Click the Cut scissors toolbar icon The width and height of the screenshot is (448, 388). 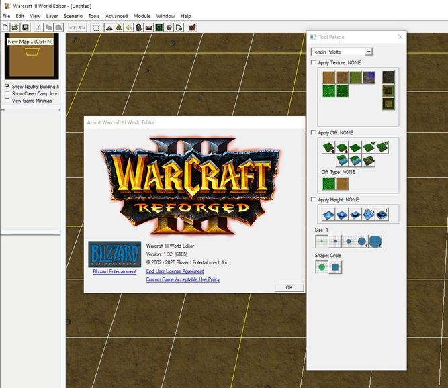coord(38,28)
